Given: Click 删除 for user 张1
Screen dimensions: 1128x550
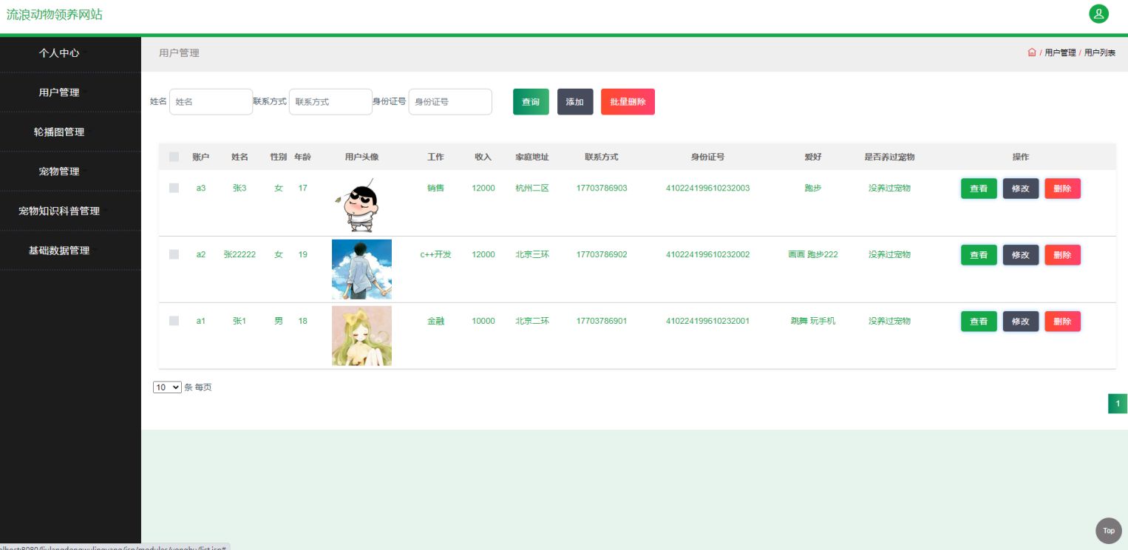Looking at the screenshot, I should 1062,322.
